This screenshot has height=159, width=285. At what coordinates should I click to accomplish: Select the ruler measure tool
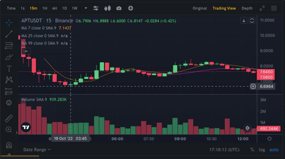pos(9,118)
